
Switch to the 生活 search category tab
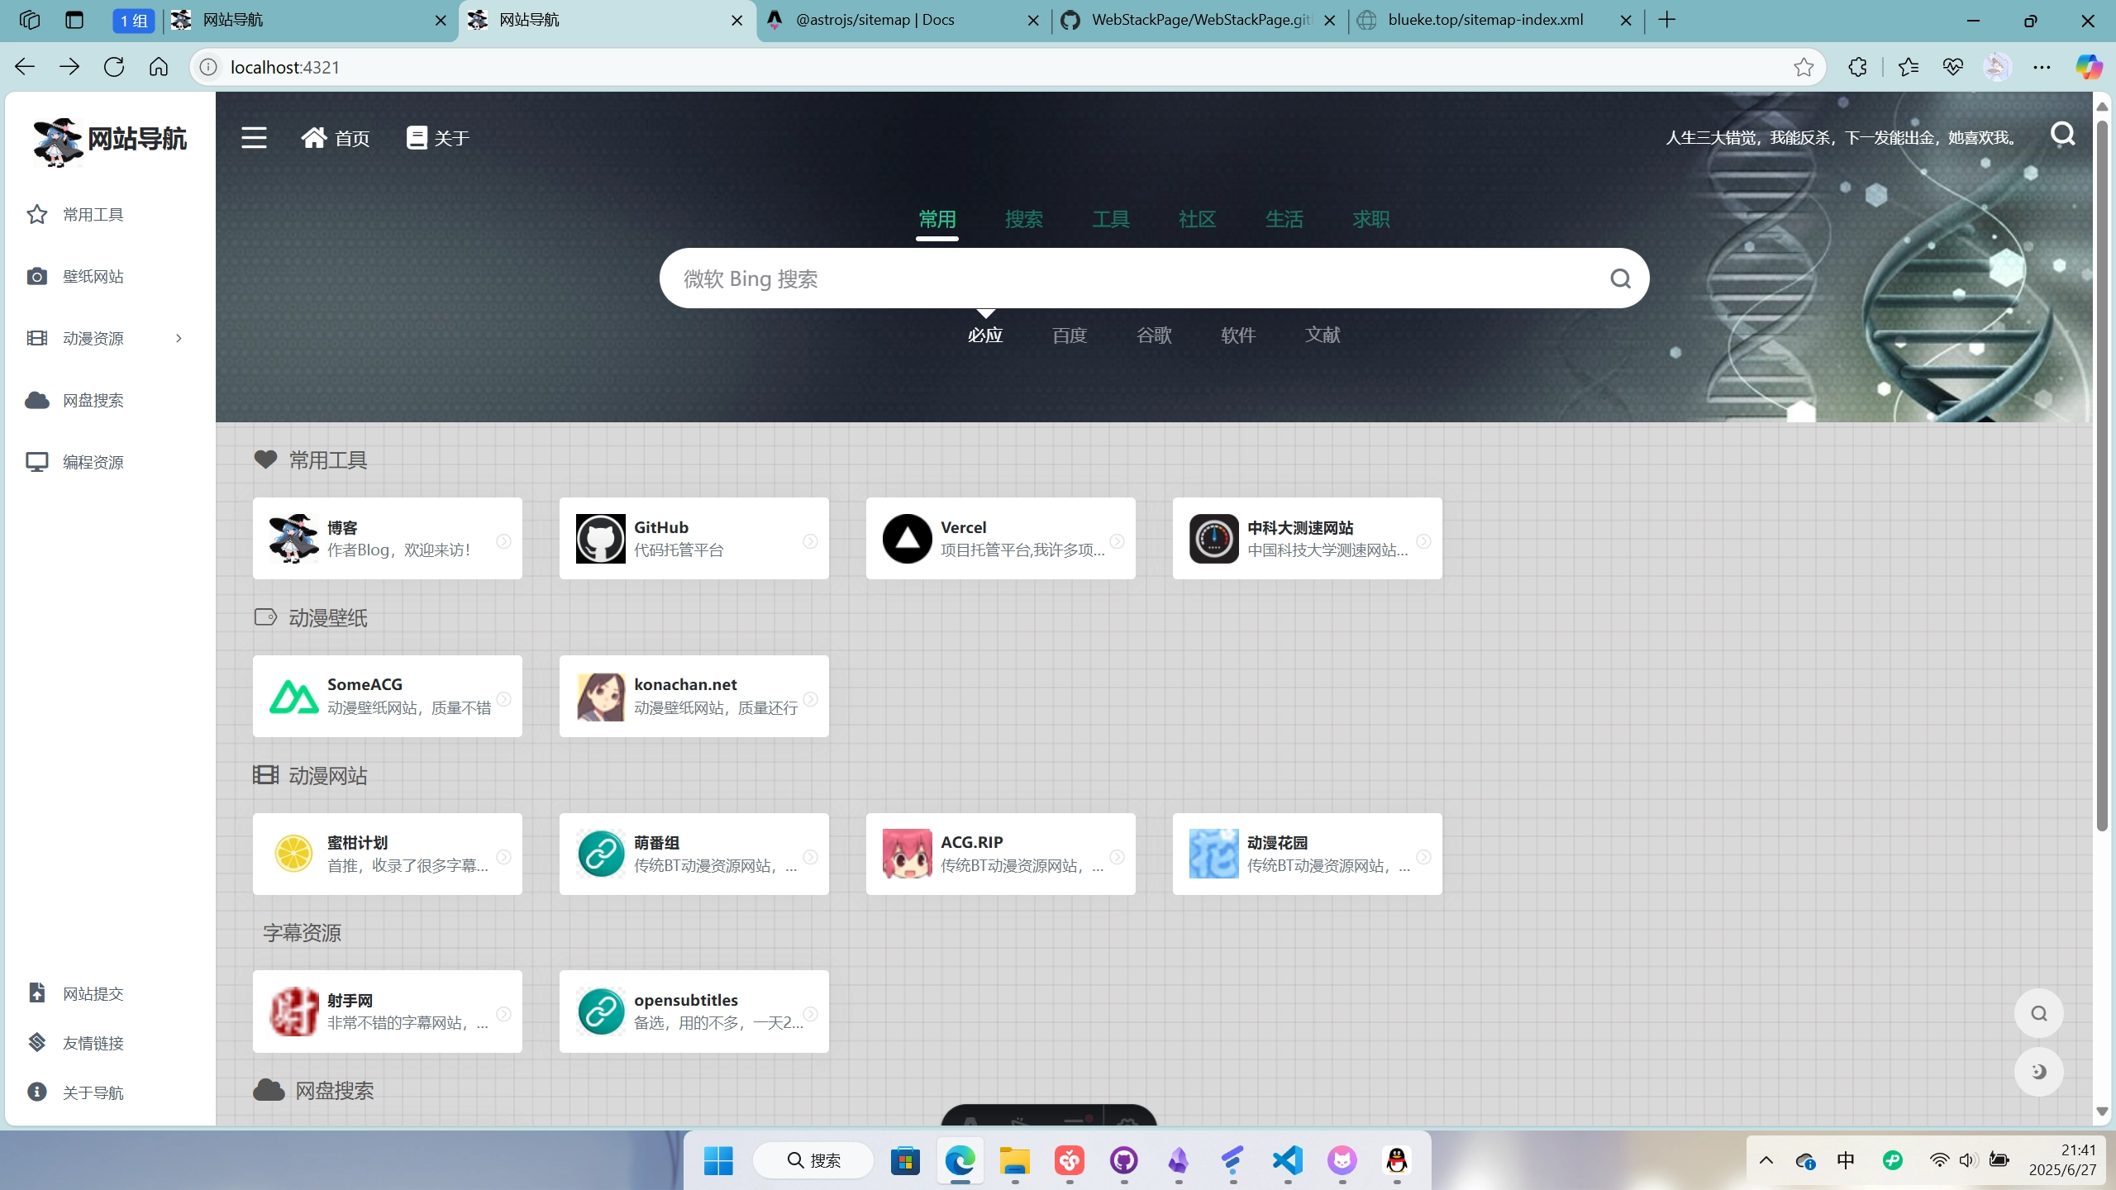click(1284, 219)
